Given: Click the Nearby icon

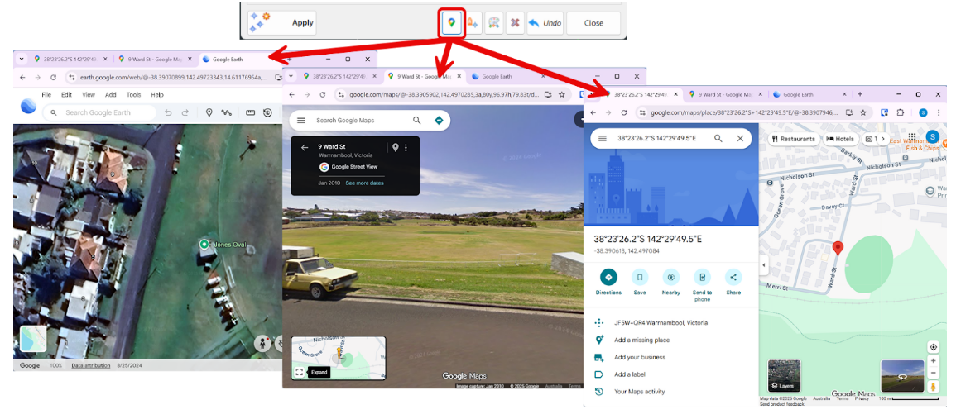Looking at the screenshot, I should [670, 278].
